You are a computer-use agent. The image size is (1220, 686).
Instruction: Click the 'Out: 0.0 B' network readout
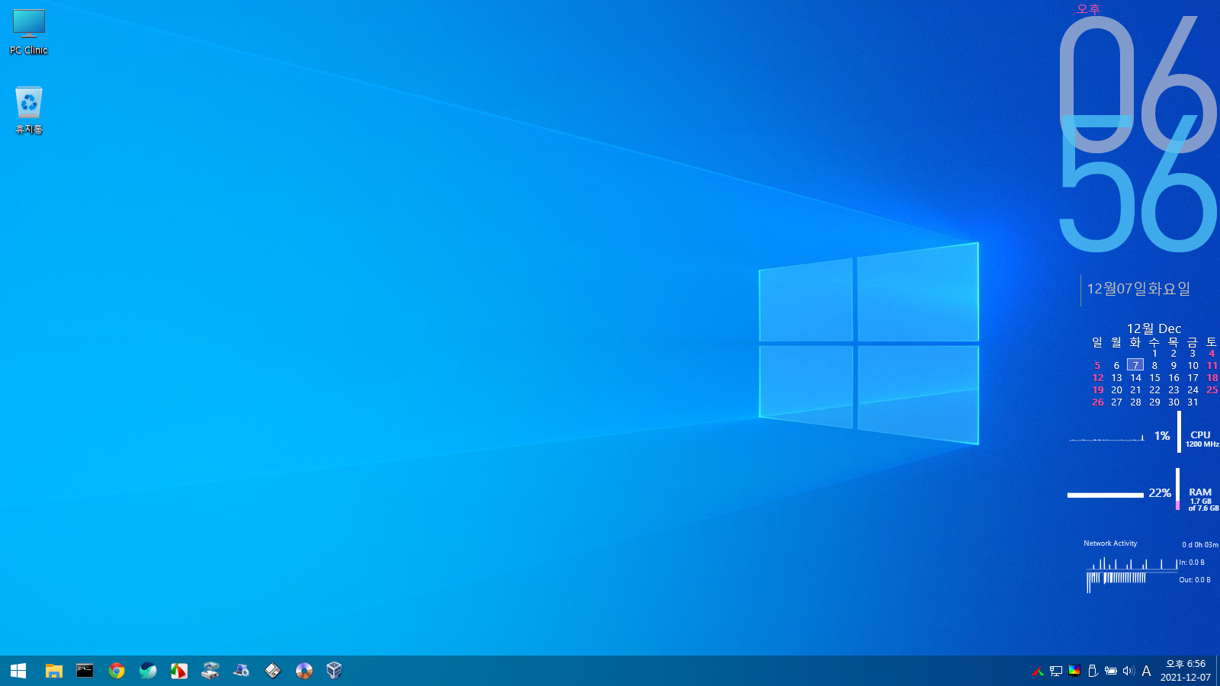click(1195, 580)
